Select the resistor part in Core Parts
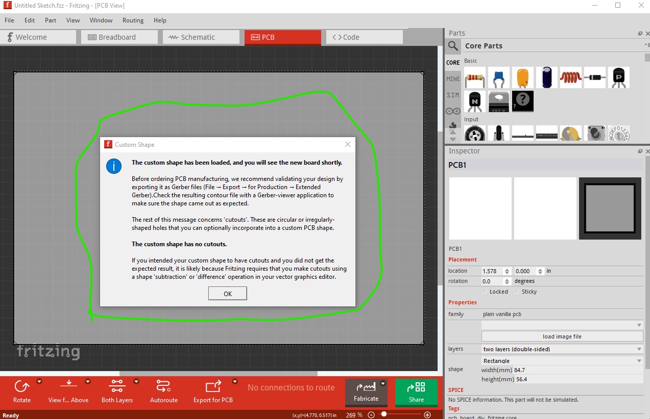This screenshot has height=419, width=650. pyautogui.click(x=474, y=77)
